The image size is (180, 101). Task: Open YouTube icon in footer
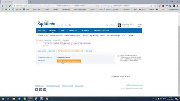pos(45,89)
